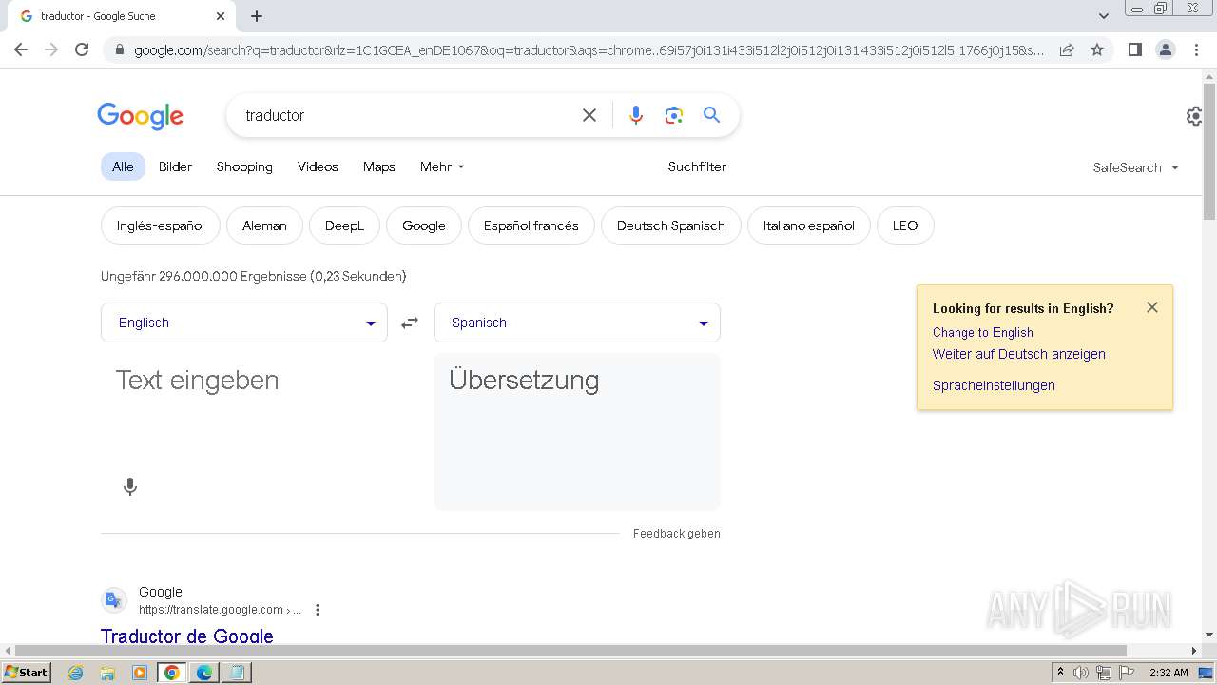Expand the Mehr search menu
Image resolution: width=1217 pixels, height=685 pixels.
(x=442, y=166)
